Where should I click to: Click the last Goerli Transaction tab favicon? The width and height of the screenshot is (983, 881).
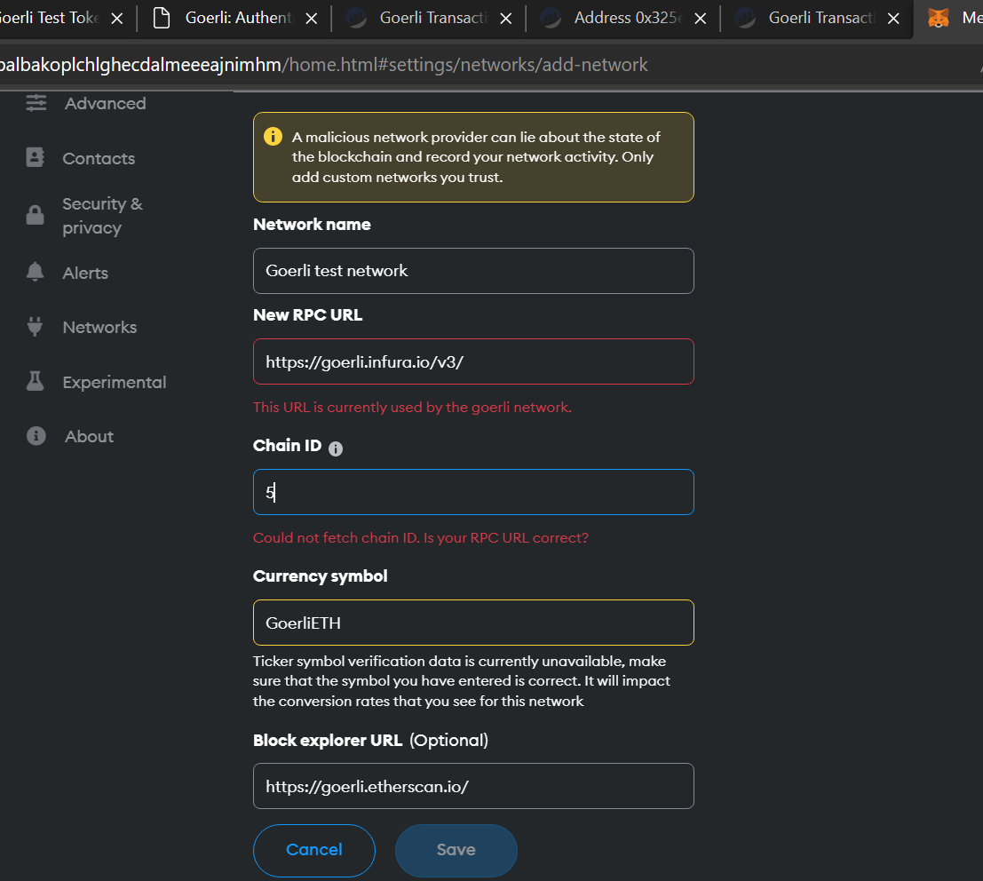point(745,18)
